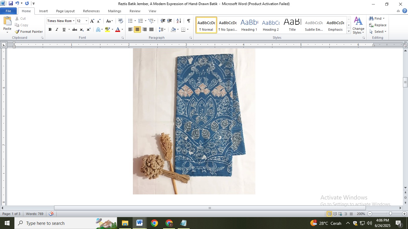Click the Save icon in Quick Access Toolbar
Screen dimensions: 408x229
11,4
